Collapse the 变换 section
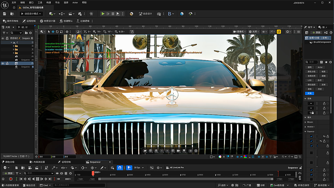 (x=306, y=98)
